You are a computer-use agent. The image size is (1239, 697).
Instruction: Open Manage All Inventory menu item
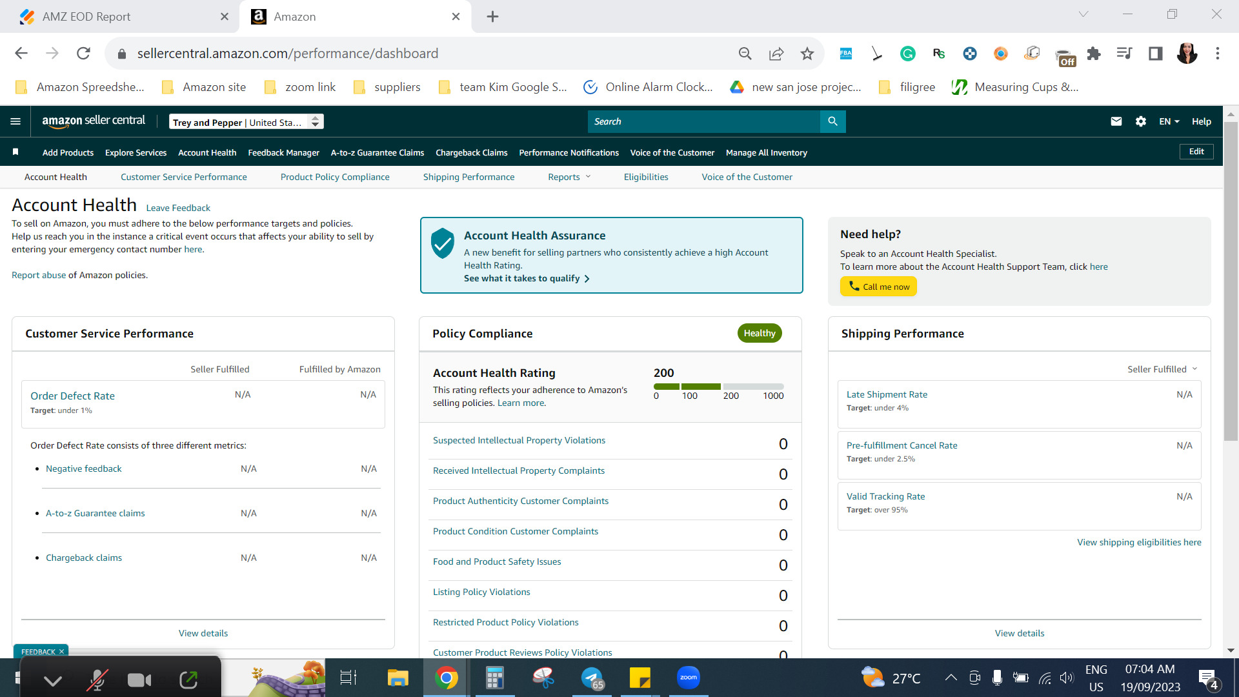pos(767,153)
